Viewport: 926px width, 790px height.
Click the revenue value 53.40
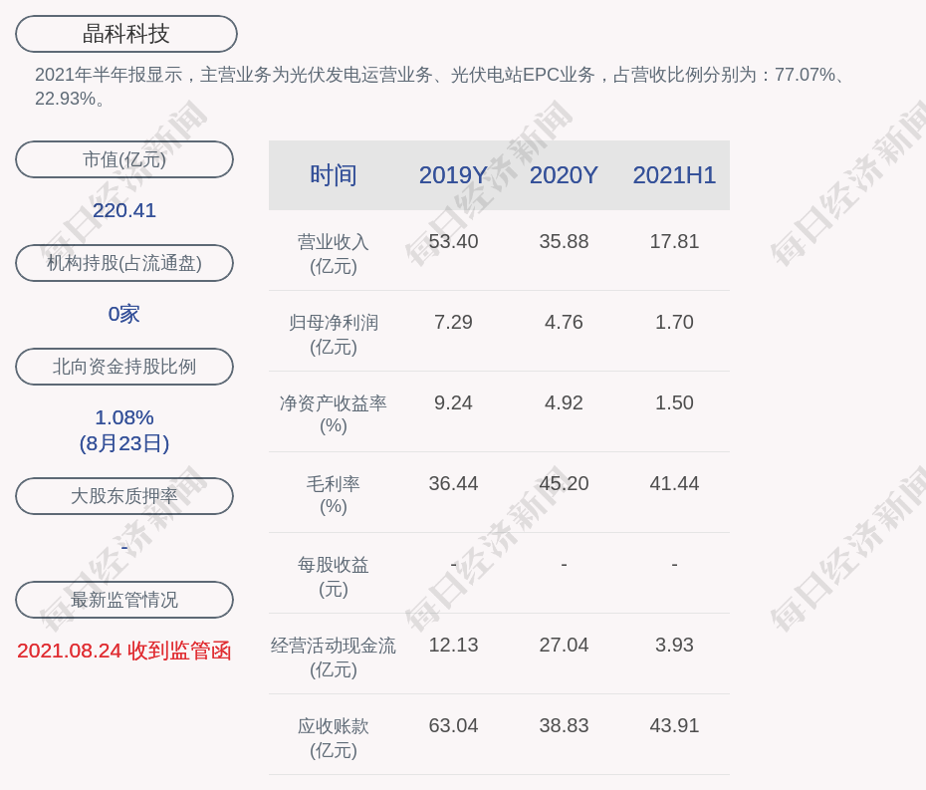pyautogui.click(x=454, y=242)
